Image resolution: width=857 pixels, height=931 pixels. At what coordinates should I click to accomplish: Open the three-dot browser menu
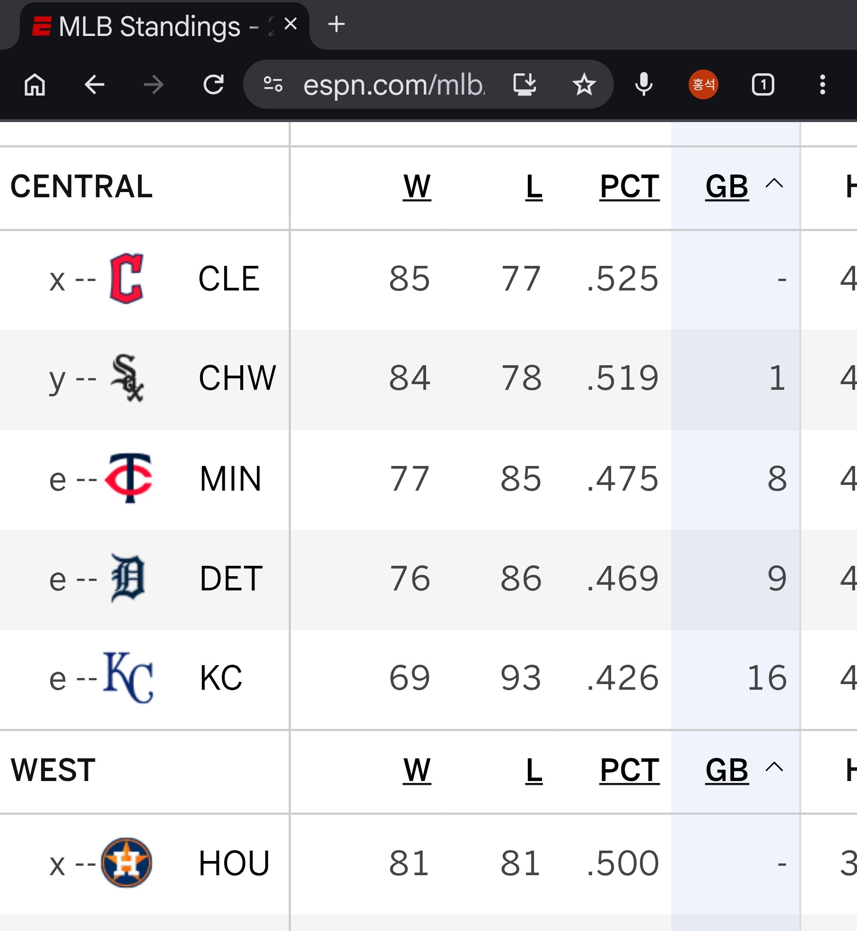pos(822,85)
